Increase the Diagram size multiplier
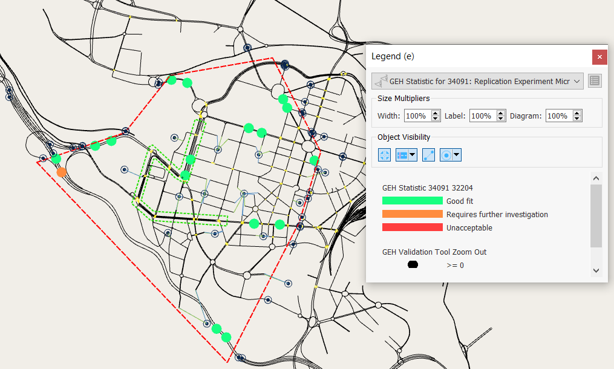Viewport: 614px width, 369px height. click(x=577, y=113)
